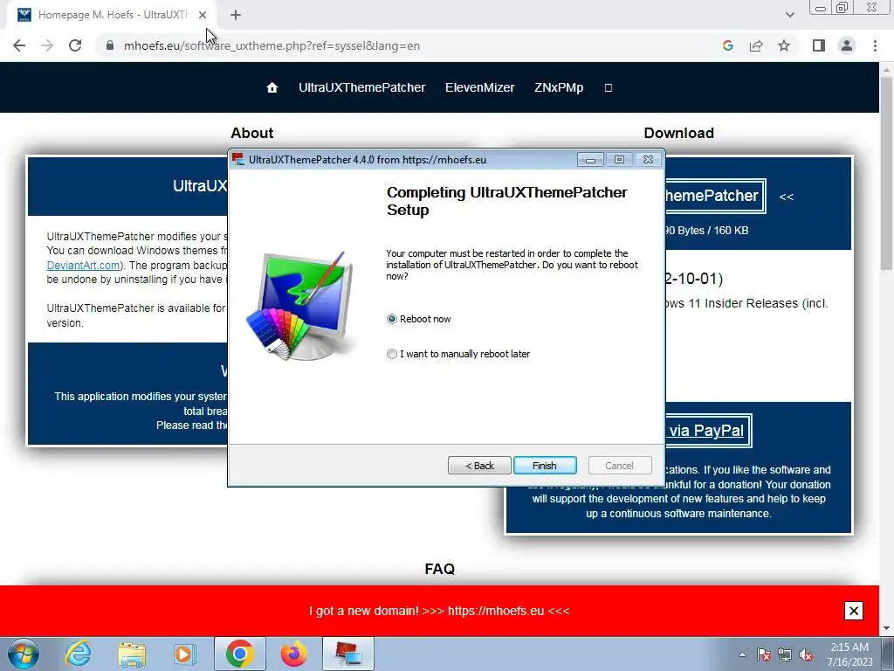Click the square icon after ZNxPMp
Screen dimensions: 894x671
tap(609, 88)
